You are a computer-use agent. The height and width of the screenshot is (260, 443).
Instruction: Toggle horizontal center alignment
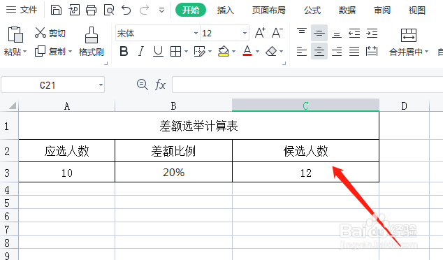pos(319,51)
